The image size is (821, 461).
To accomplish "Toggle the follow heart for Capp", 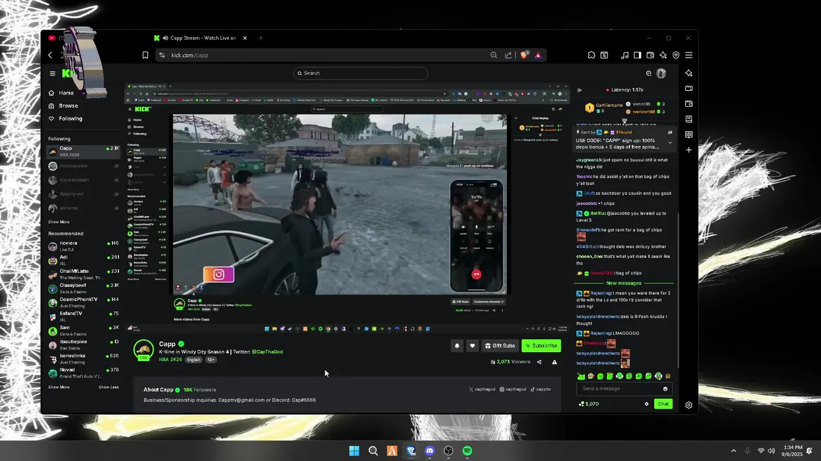I will (473, 346).
